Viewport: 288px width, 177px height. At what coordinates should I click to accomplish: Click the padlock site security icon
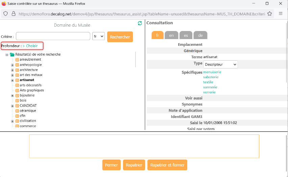pos(14,14)
